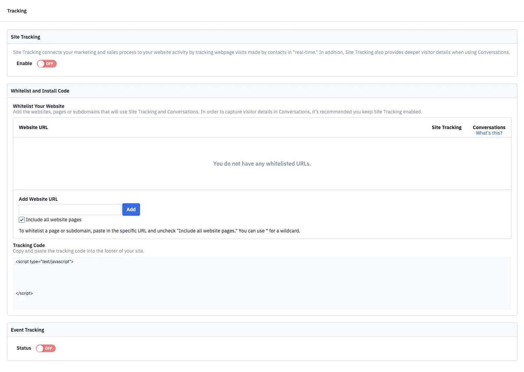Image resolution: width=524 pixels, height=372 pixels.
Task: Click the Site Tracking column header
Action: [446, 127]
